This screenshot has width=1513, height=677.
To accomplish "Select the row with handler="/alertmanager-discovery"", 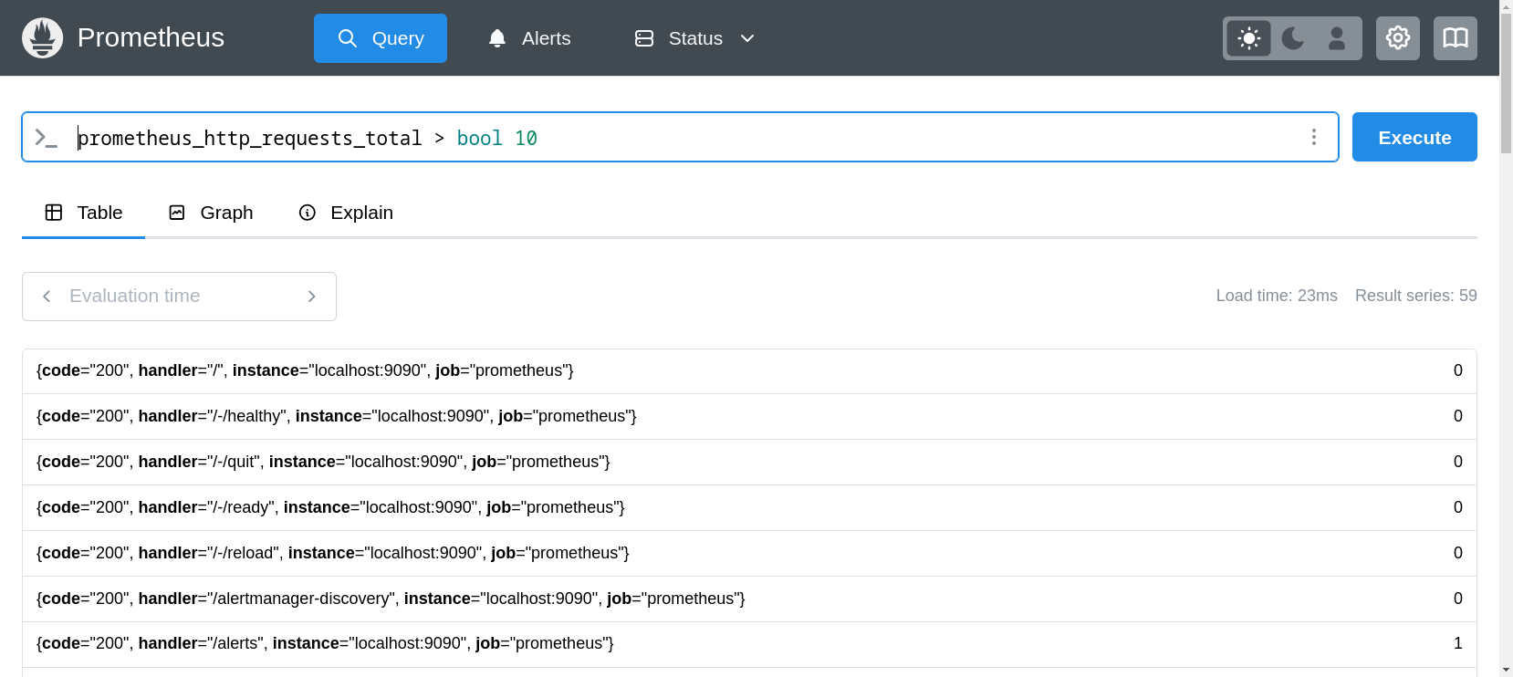I will (x=749, y=599).
